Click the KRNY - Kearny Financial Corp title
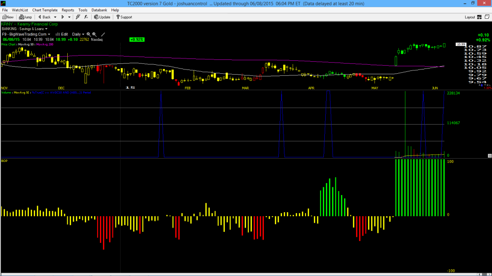Screen dimensions: 492x276 [x=29, y=24]
